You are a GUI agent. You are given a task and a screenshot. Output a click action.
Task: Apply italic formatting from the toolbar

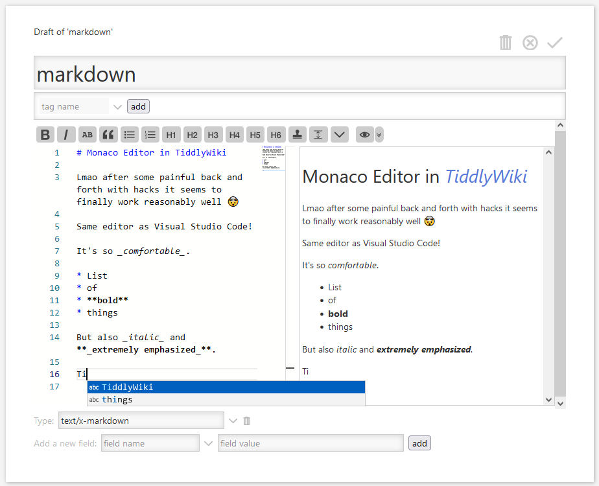66,135
